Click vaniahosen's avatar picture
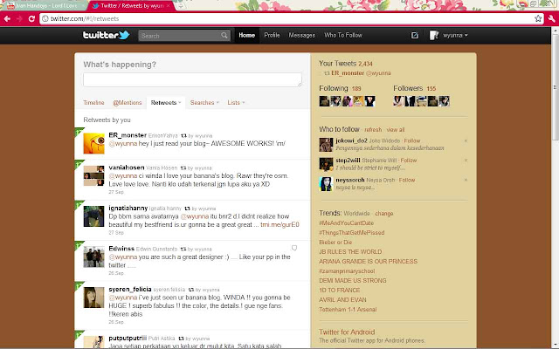Viewport: 559px width, 349px height. (93, 175)
